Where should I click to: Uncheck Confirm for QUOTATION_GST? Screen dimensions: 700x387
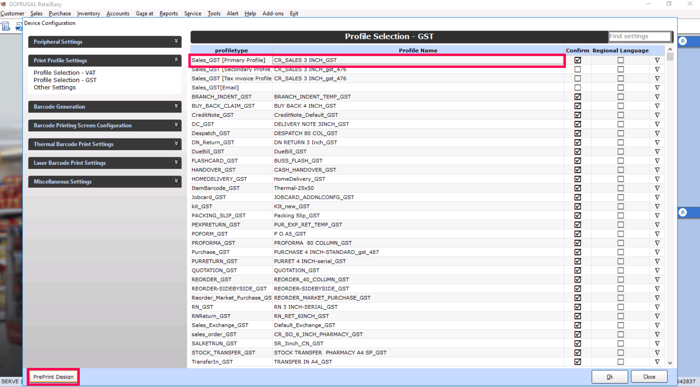578,270
